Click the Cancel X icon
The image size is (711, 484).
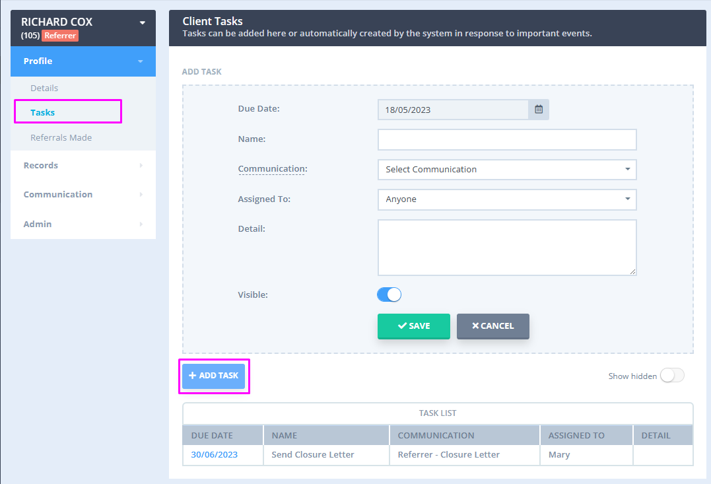click(477, 326)
